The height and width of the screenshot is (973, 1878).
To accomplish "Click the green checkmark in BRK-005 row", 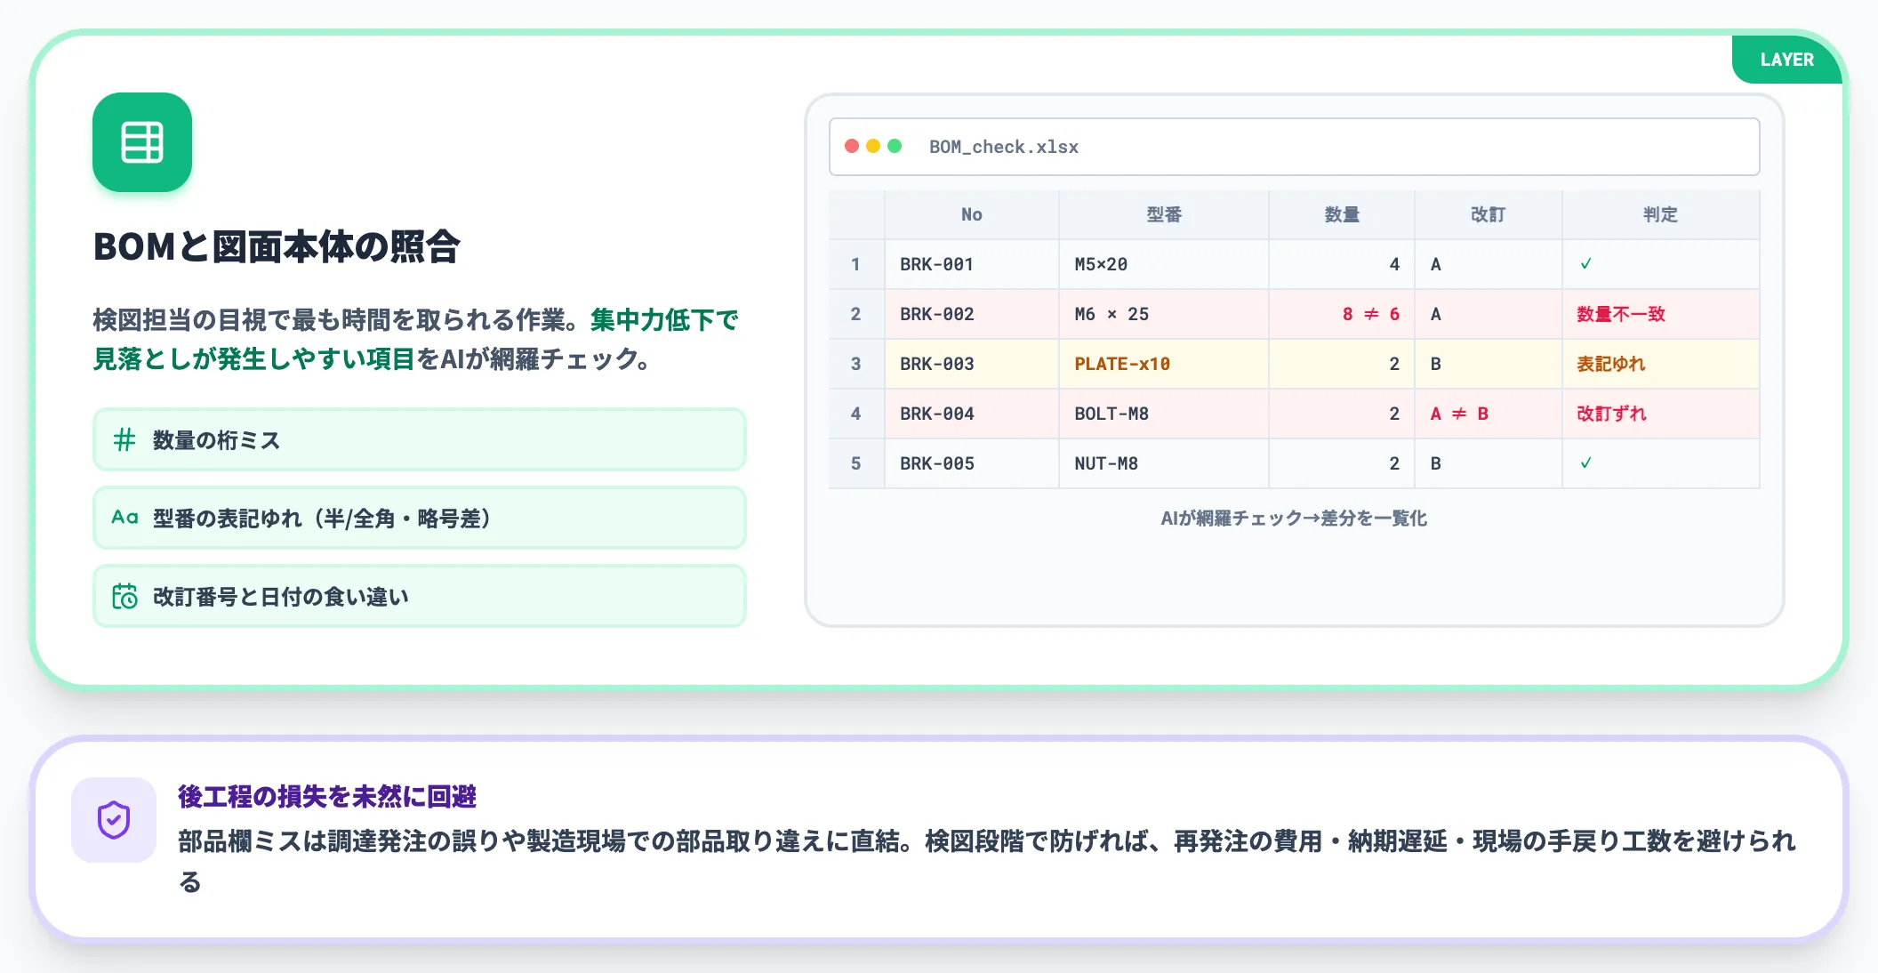I will click(1585, 463).
